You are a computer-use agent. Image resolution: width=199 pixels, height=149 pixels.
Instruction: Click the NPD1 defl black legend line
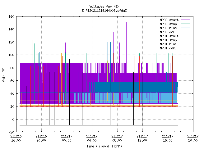pos(185,48)
